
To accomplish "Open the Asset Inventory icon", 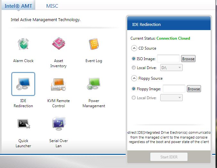I will point(59,44).
